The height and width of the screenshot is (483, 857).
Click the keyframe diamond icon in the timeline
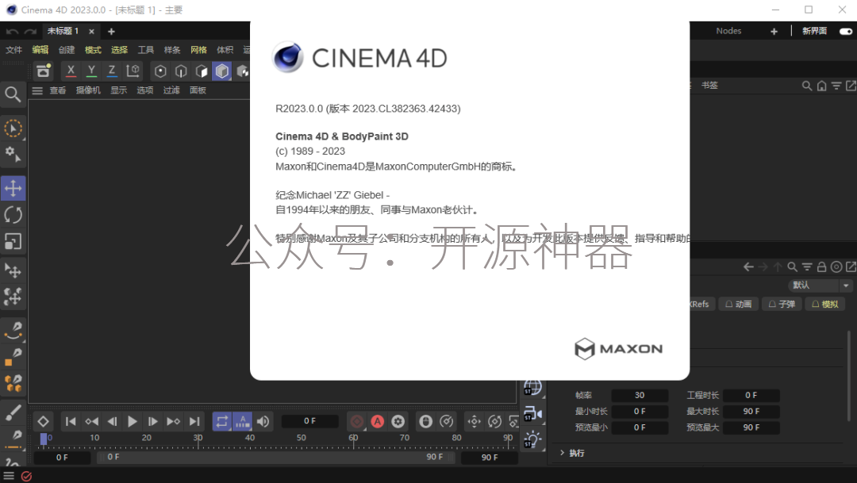pos(43,421)
